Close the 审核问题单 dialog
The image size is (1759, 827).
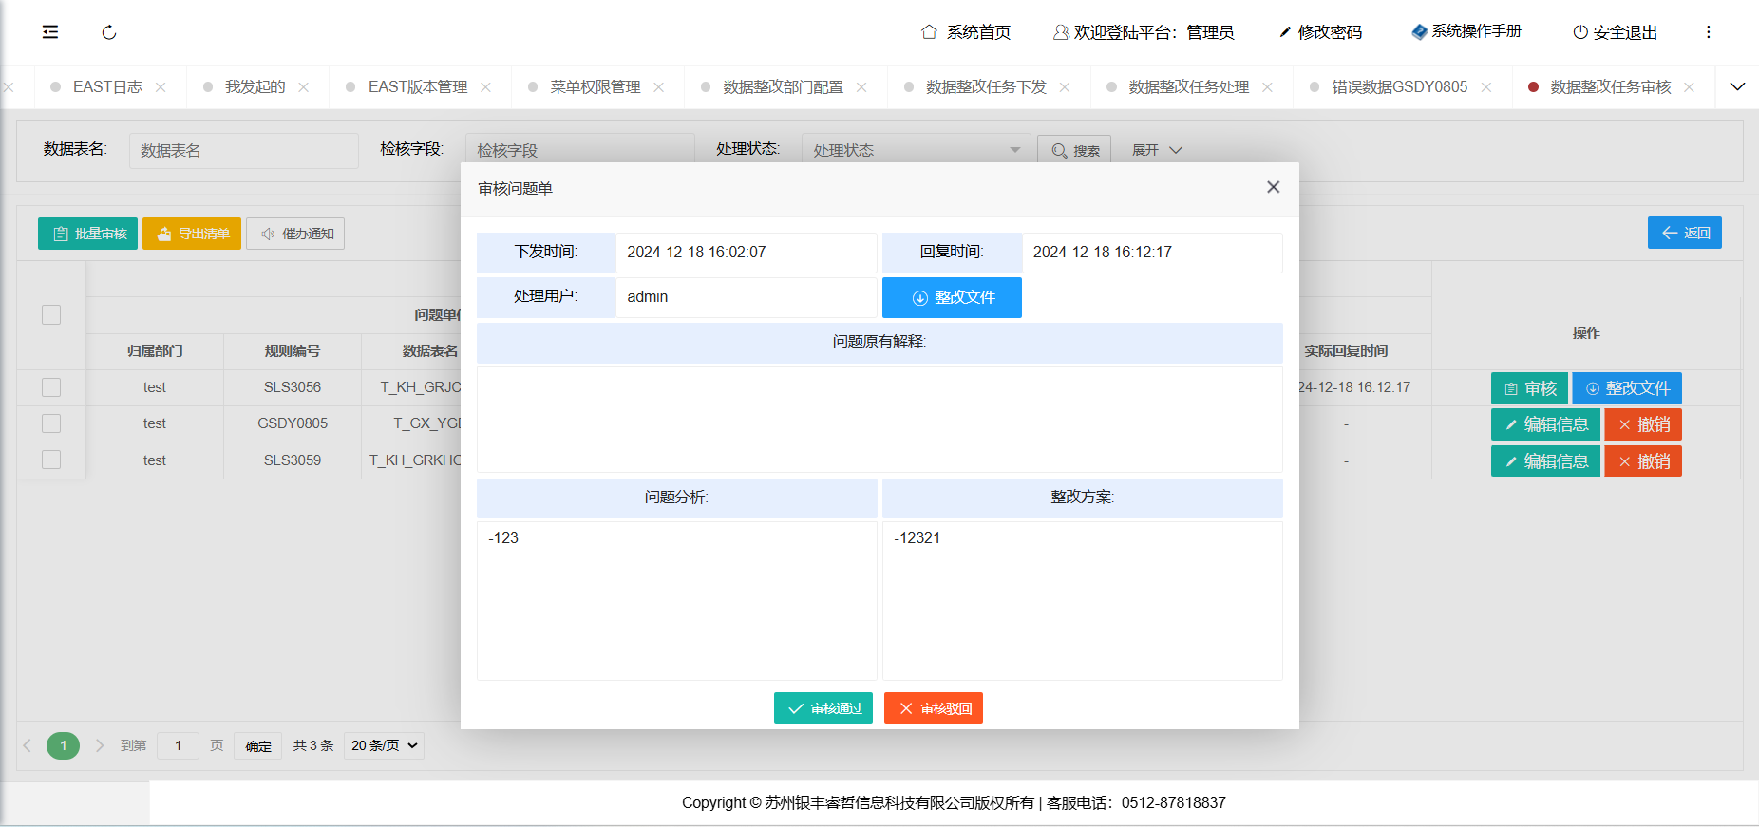click(x=1273, y=187)
